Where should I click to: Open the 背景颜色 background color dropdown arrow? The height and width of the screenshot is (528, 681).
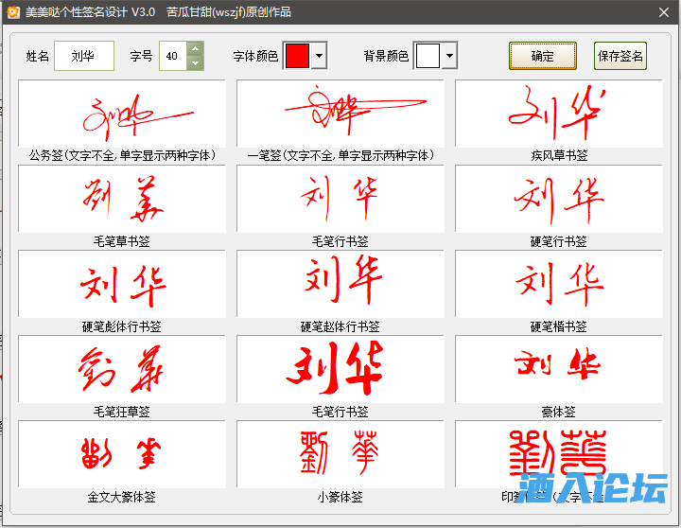click(x=449, y=56)
